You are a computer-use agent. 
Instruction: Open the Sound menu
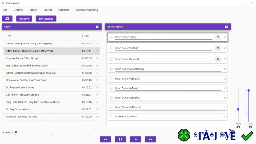pyautogui.click(x=47, y=10)
